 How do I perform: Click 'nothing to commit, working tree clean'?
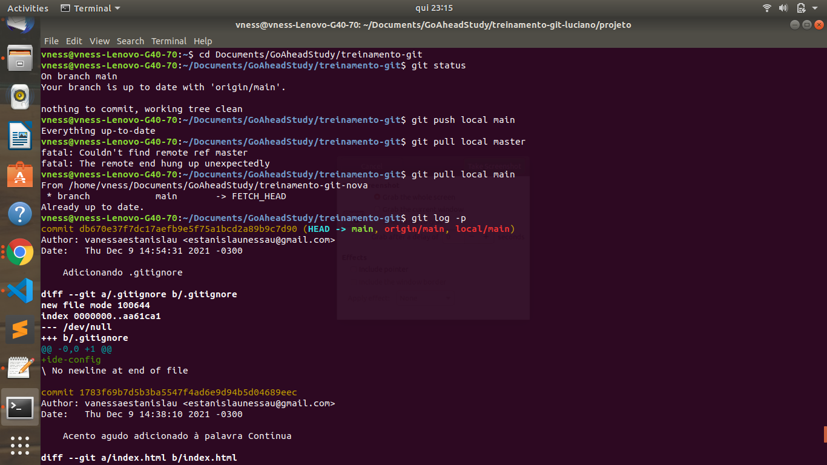(142, 109)
